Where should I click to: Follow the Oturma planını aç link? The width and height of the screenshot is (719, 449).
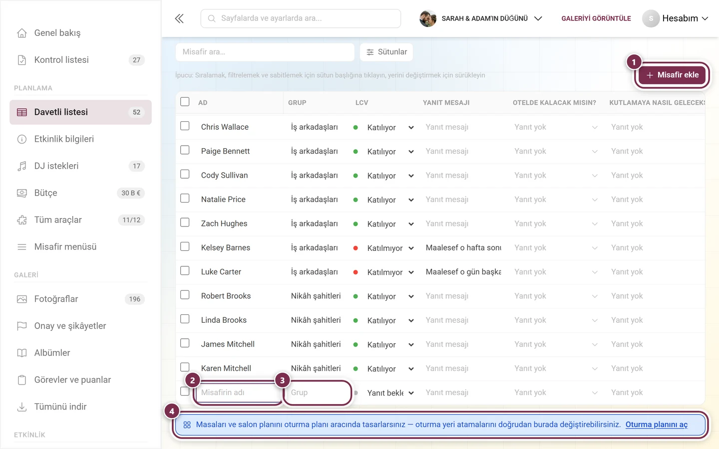(x=657, y=425)
